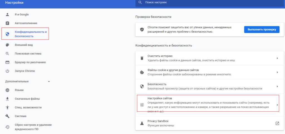Click the globe icon for Языки
The height and width of the screenshot is (134, 285).
[x=8, y=90]
